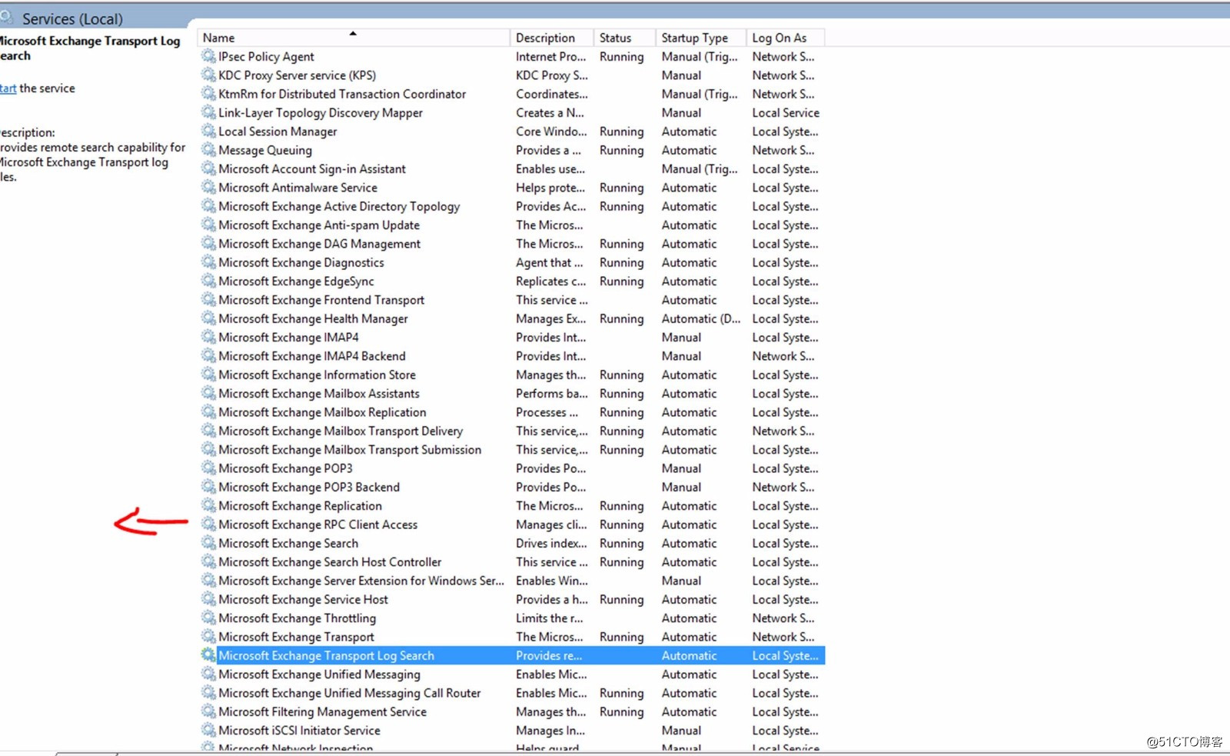Sort by the Description column header
Viewport: 1230px width, 756px height.
pos(551,38)
